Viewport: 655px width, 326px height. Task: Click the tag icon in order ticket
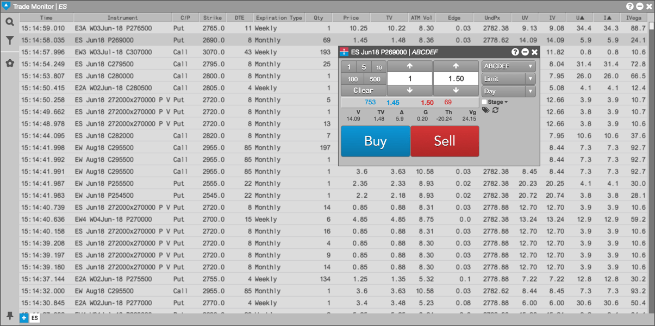click(486, 110)
